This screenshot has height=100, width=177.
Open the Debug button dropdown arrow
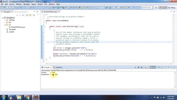tap(56, 7)
